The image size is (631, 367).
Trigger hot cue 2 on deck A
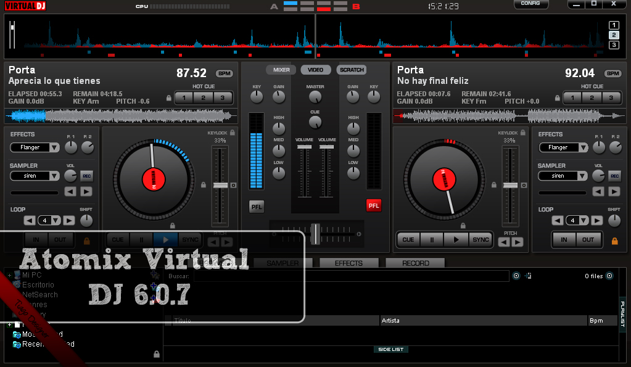pos(203,98)
